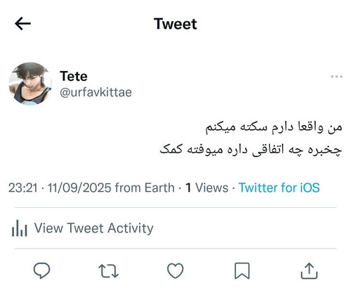This screenshot has width=351, height=288.
Task: Click the 23:21 timestamp
Action: coord(23,188)
